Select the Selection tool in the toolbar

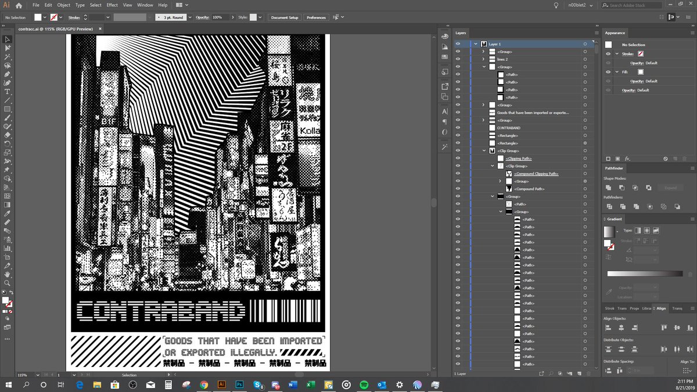coord(8,39)
